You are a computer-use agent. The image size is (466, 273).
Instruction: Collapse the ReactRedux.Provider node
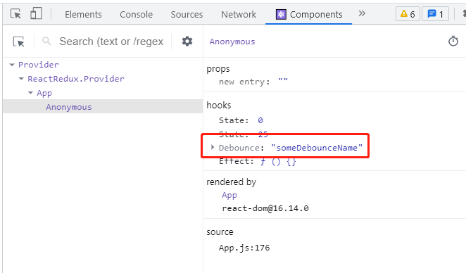click(x=21, y=79)
